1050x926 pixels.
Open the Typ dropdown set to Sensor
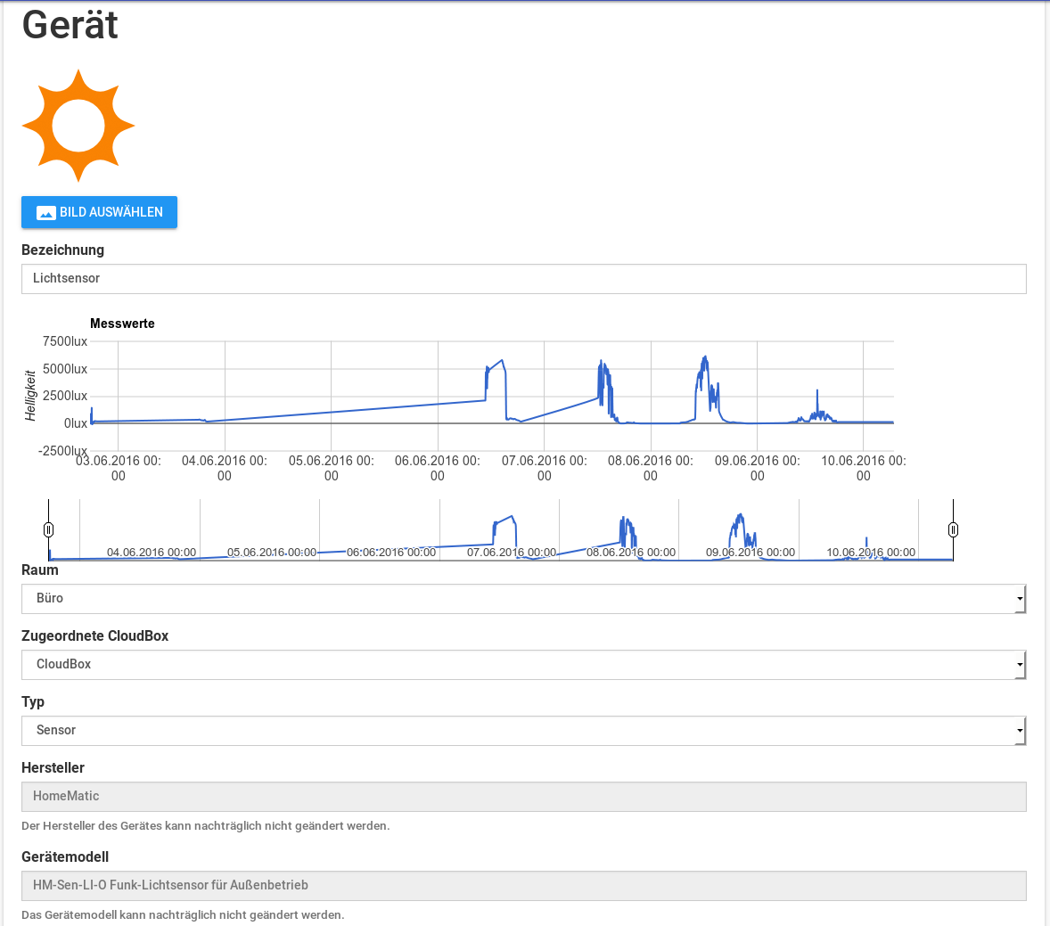pos(523,731)
